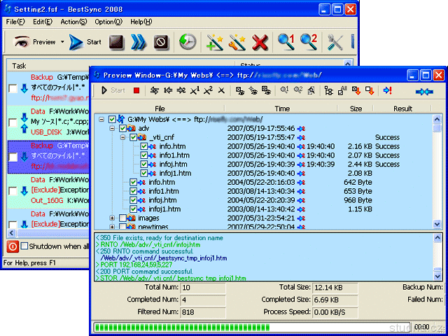Open the Option menu
Image resolution: width=448 pixels, height=336 pixels.
pyautogui.click(x=108, y=22)
